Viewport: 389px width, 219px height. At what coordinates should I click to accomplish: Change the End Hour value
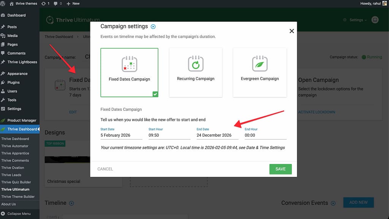pos(265,135)
